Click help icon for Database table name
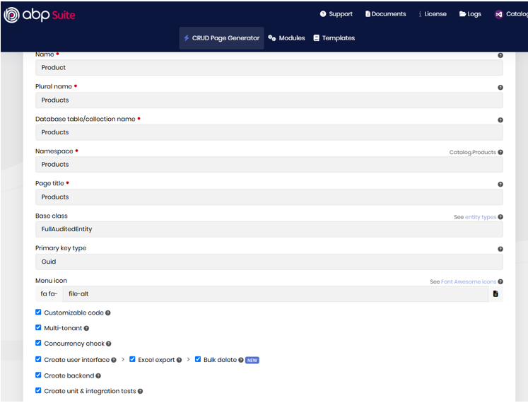 500,120
